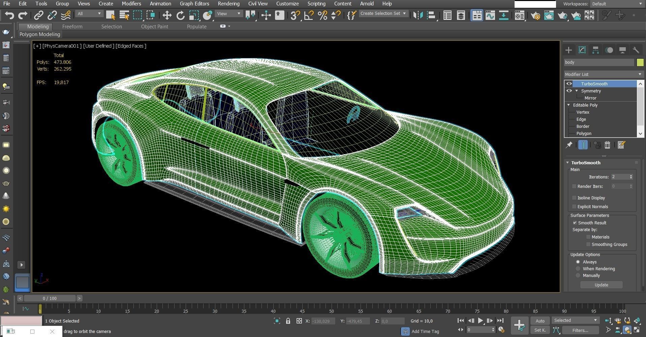Click the Update button
The width and height of the screenshot is (646, 337).
[601, 285]
